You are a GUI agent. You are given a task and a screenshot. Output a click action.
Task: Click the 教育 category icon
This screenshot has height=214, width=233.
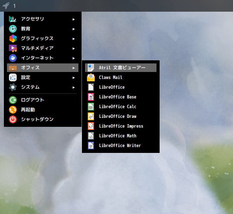point(13,29)
